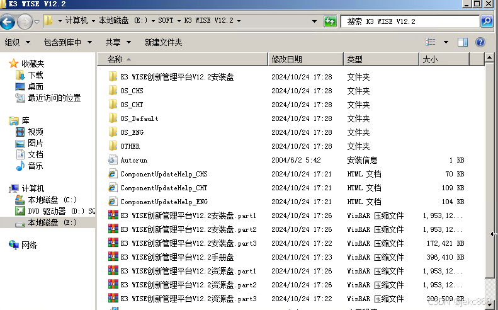
Task: Select ComponentUpdateHelp_ENG HTML file icon
Action: [x=113, y=201]
